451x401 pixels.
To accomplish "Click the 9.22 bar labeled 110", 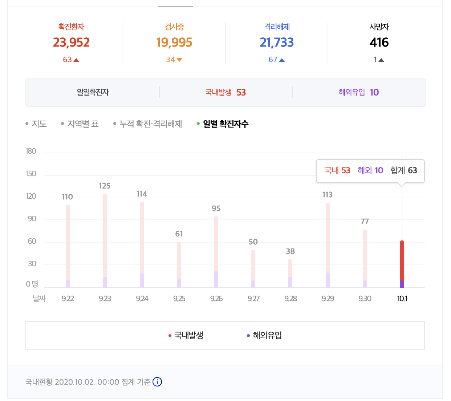I will (x=68, y=246).
